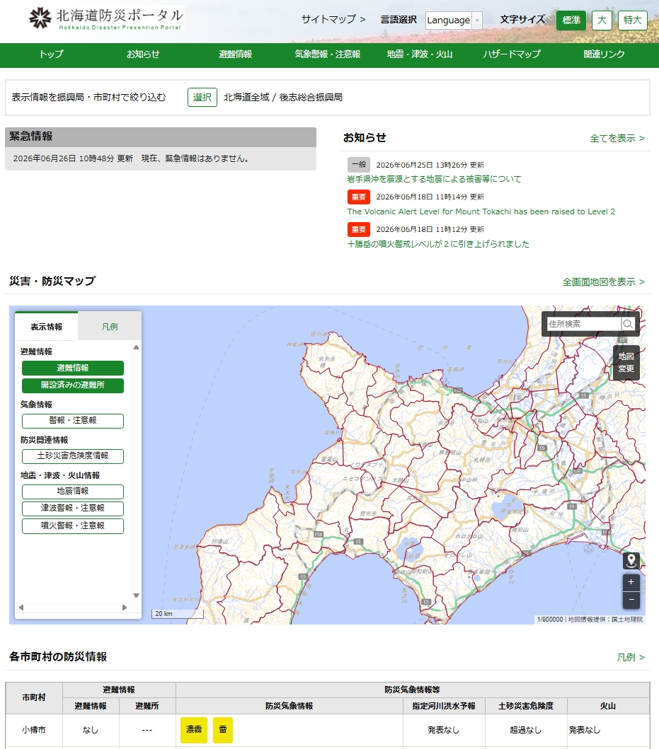This screenshot has height=749, width=659.
Task: Enable 警報・注意報 map layer
Action: tap(73, 420)
